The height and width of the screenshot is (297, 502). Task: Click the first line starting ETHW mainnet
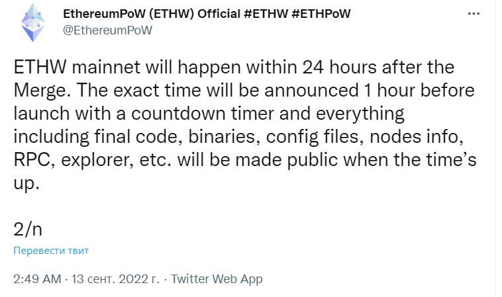[234, 67]
